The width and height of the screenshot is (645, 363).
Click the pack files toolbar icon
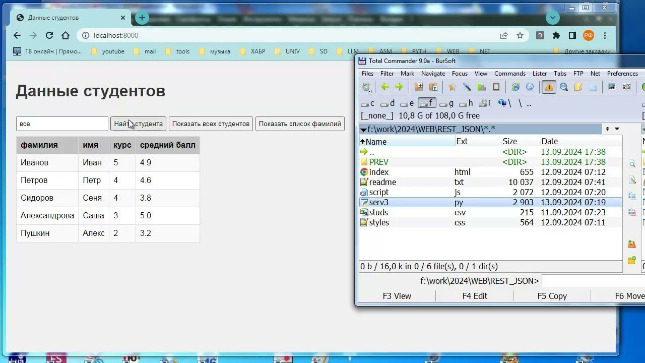coord(419,87)
